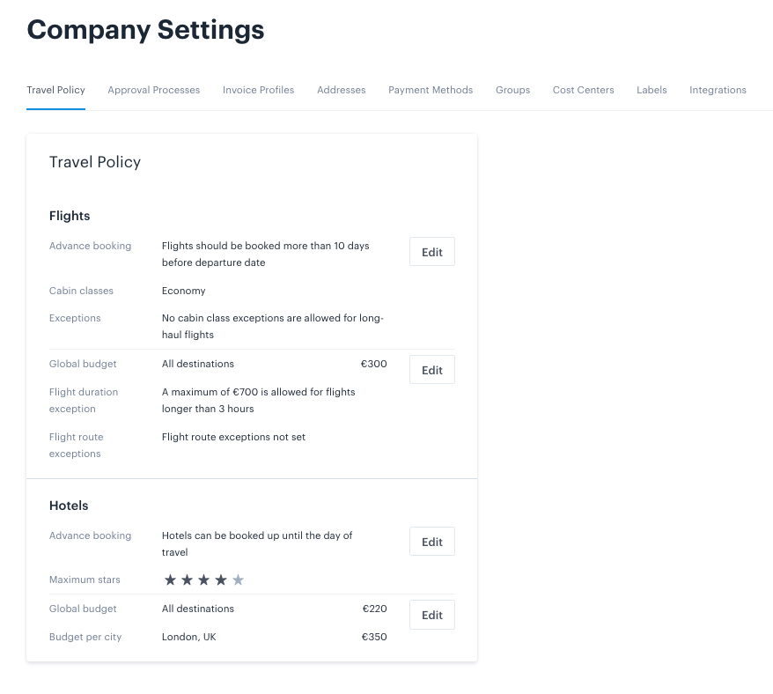Click the Flight route exceptions not set text
Screen dimensions: 773x694
tap(233, 437)
